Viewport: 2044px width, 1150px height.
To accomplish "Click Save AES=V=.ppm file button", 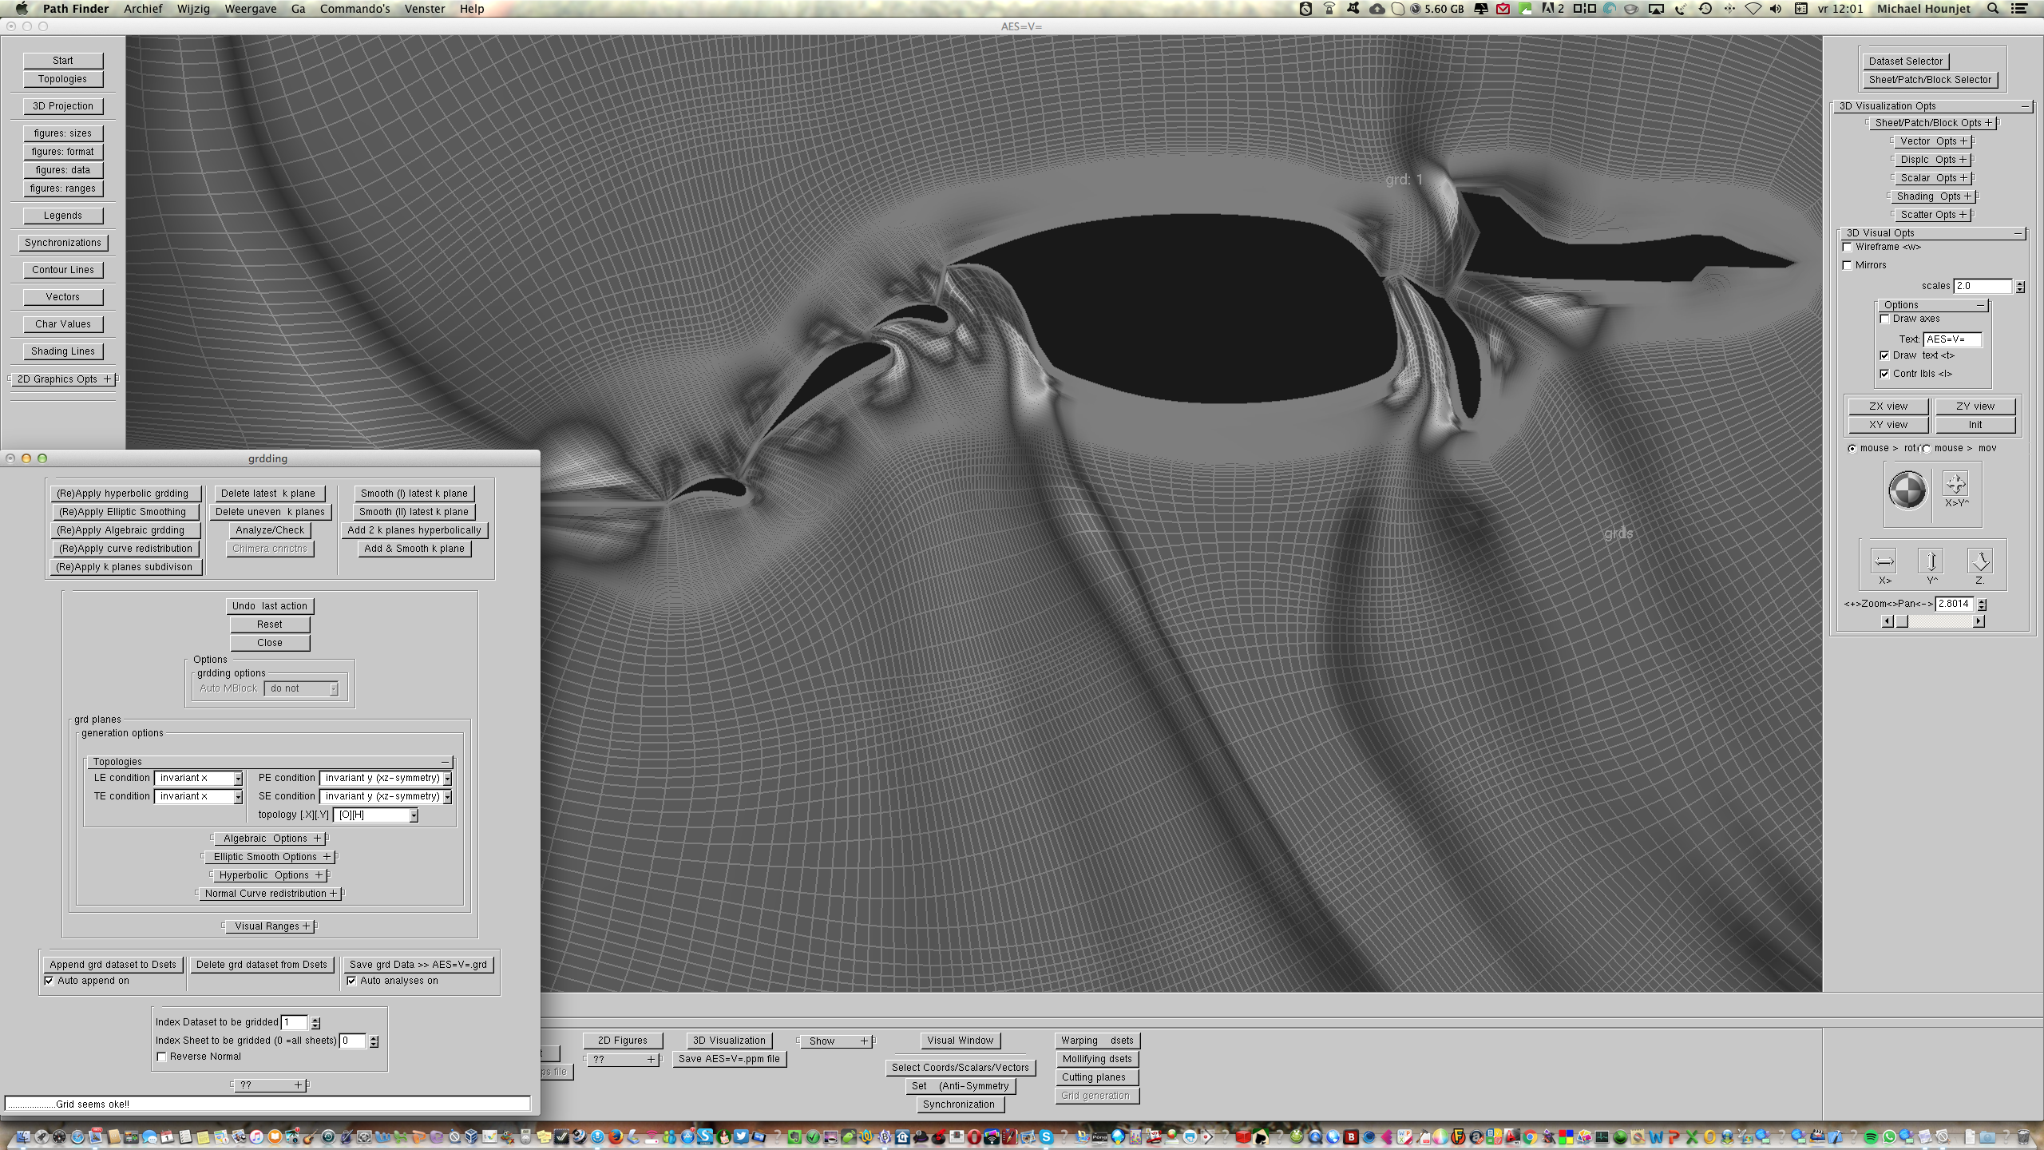I will click(729, 1060).
